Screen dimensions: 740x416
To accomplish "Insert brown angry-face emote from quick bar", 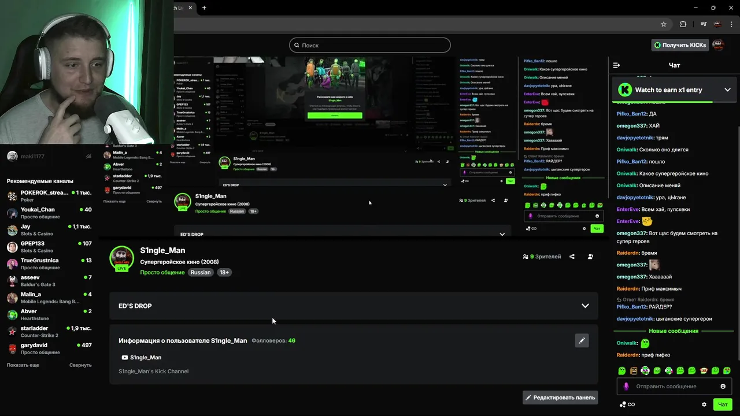I will pos(634,370).
